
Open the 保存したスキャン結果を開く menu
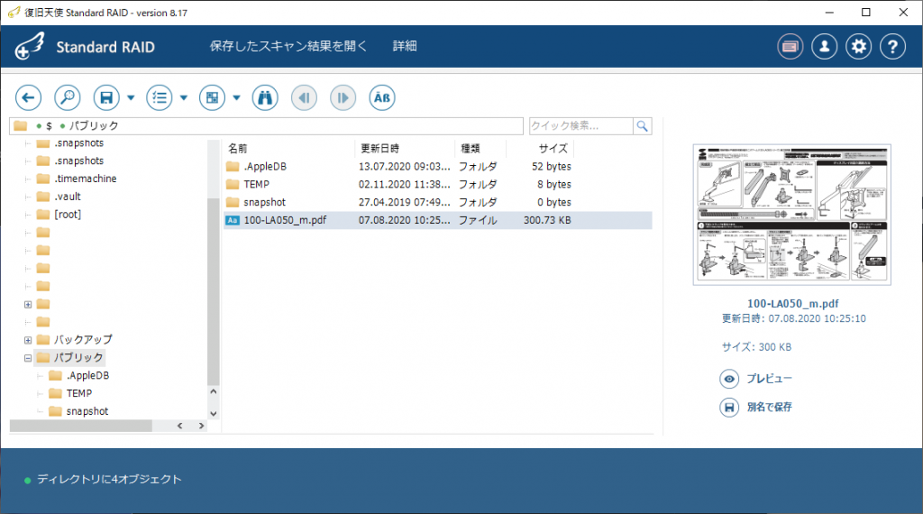[x=288, y=47]
